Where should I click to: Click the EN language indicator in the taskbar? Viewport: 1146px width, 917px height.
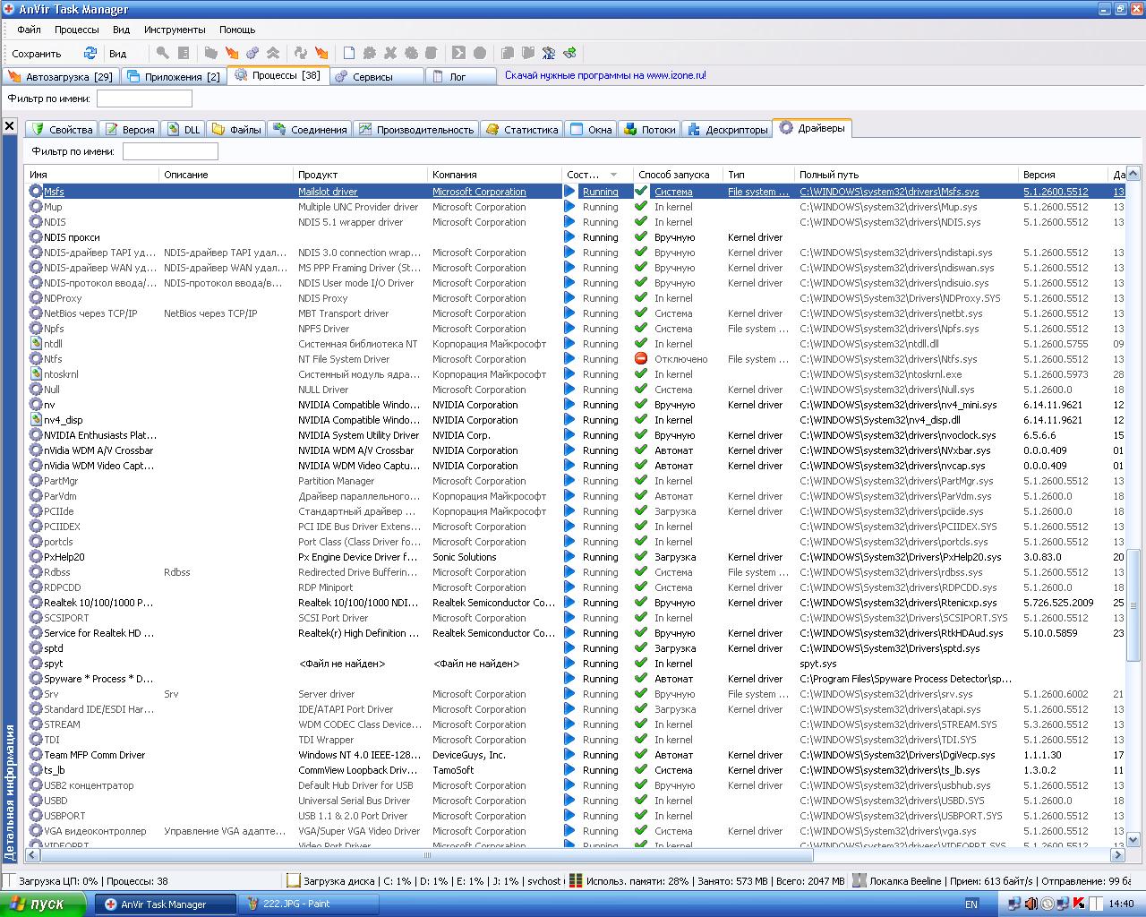click(x=971, y=904)
